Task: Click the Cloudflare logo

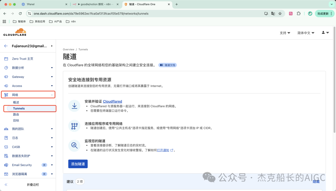Action: 15,32
